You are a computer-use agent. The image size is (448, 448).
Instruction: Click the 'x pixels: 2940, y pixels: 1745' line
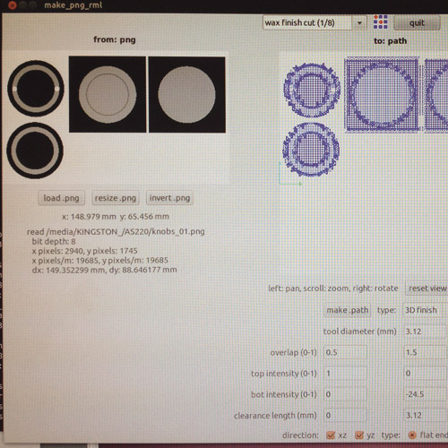tap(84, 251)
